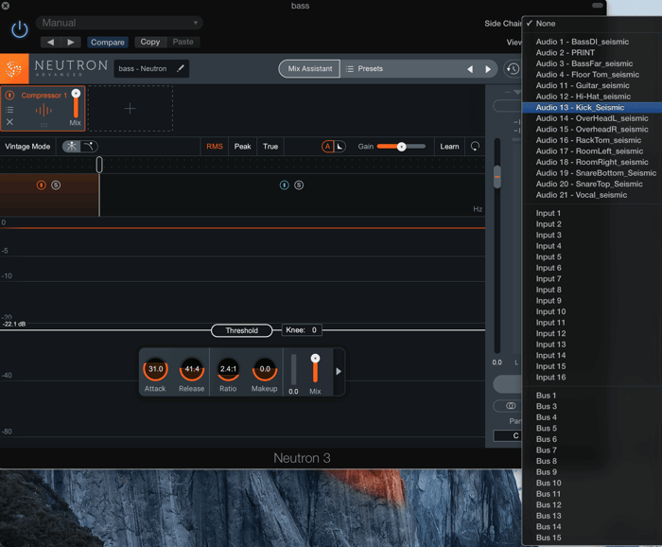
Task: Click the Pan value field showing C
Action: [x=508, y=435]
